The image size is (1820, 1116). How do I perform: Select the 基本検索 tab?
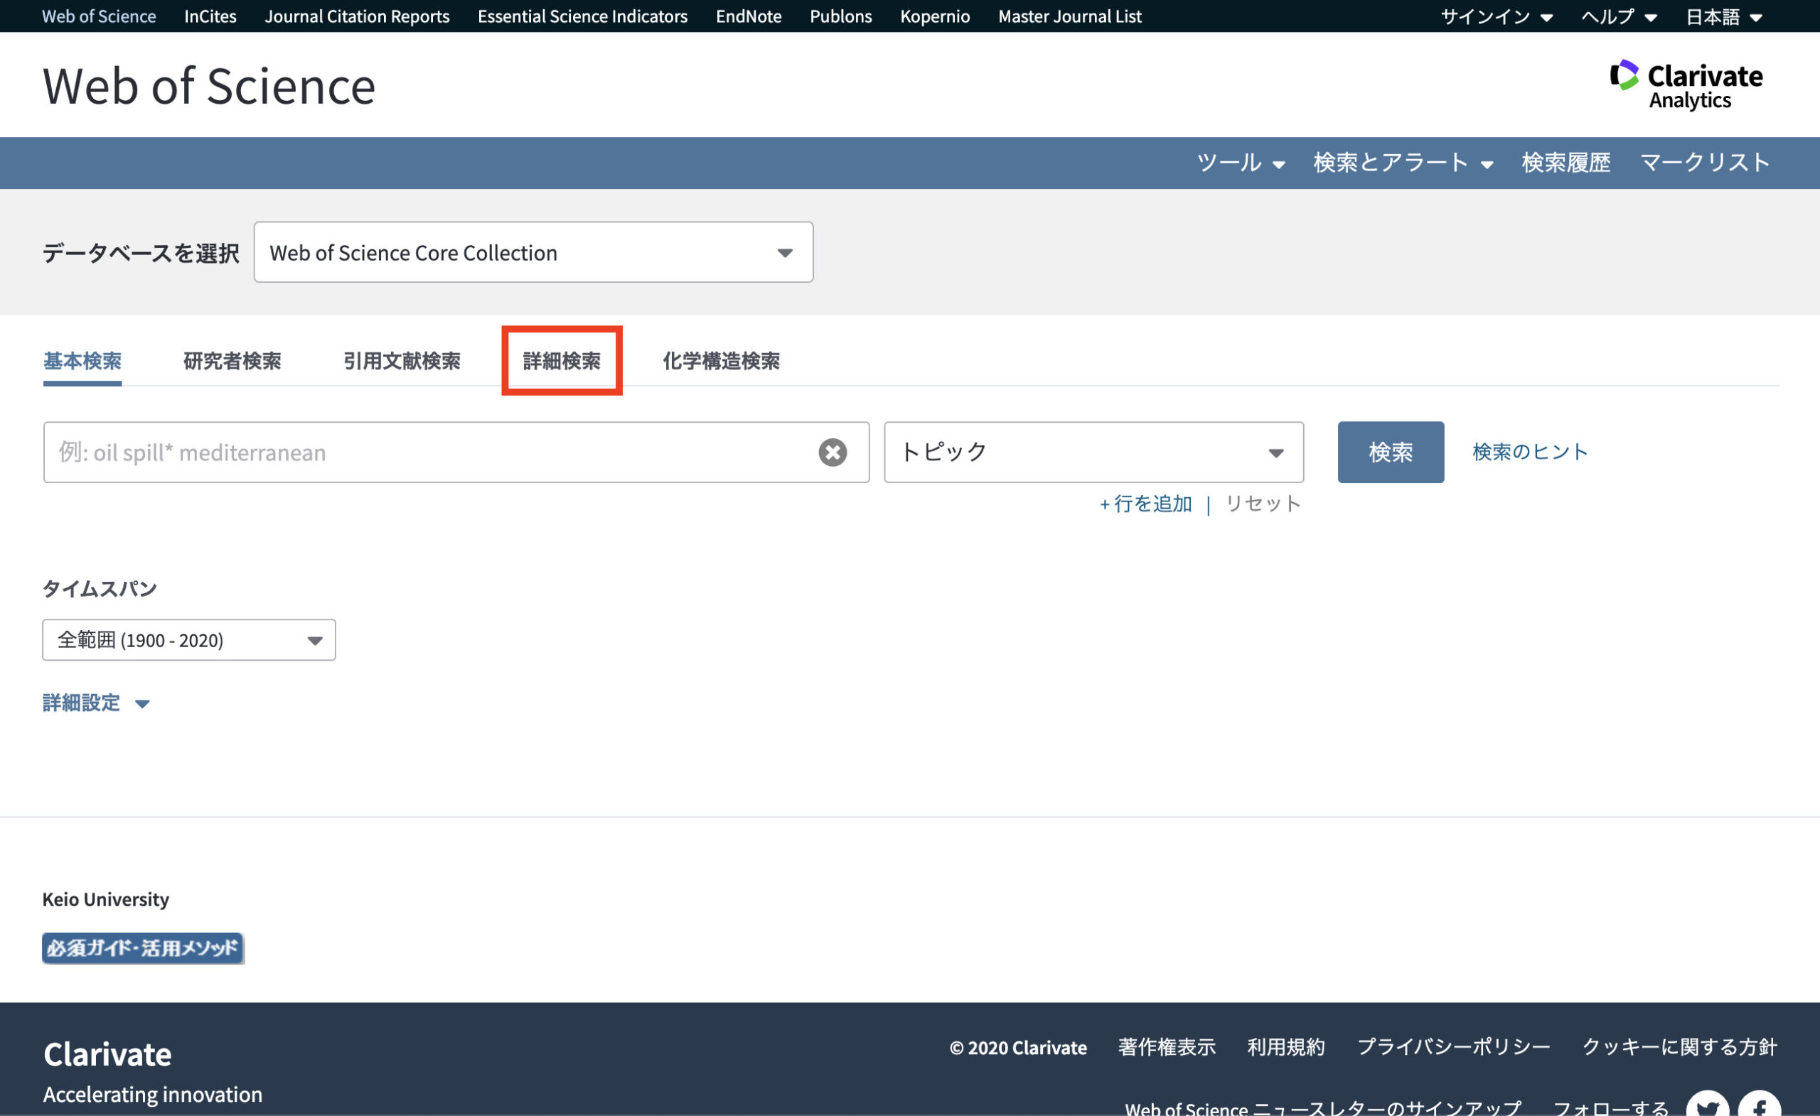[x=82, y=361]
